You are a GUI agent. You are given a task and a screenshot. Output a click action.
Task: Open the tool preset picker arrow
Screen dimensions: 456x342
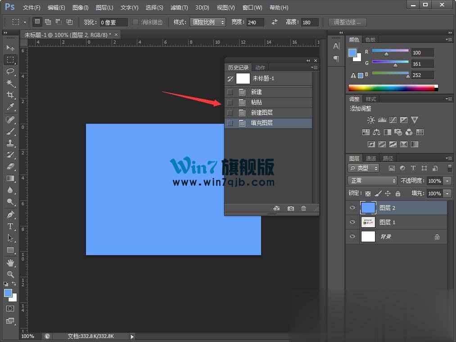click(25, 22)
